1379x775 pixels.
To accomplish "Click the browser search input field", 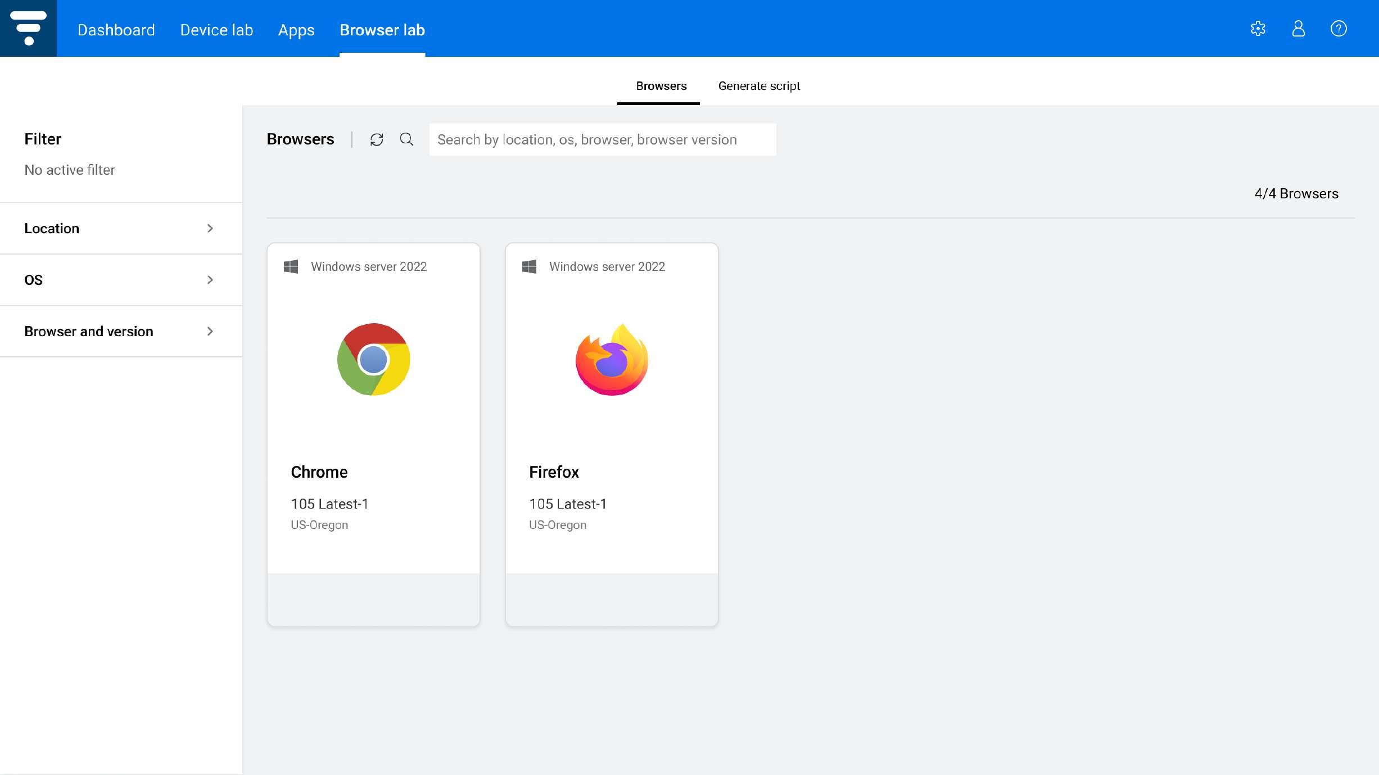I will click(x=602, y=139).
